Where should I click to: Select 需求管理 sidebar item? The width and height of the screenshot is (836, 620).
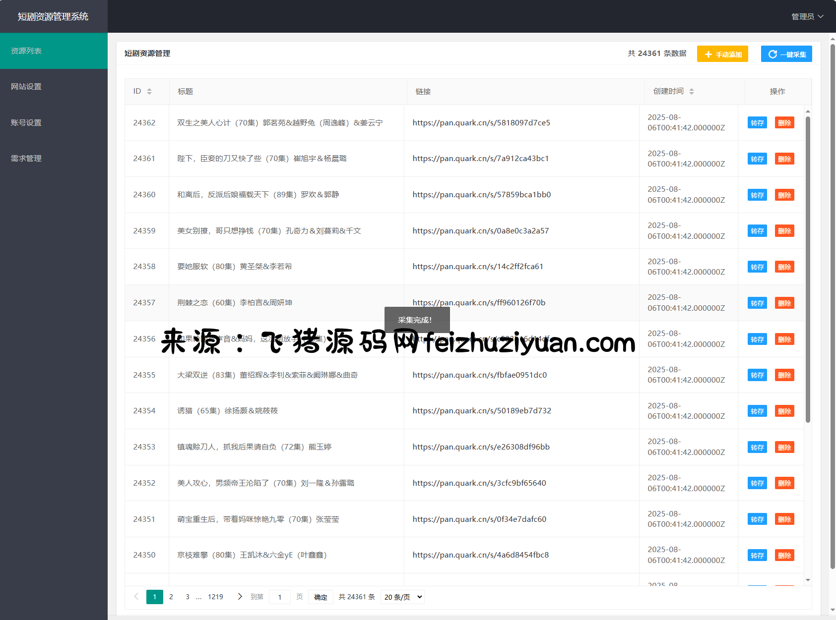(27, 159)
